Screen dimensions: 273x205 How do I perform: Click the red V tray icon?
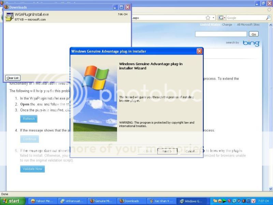(x=254, y=201)
